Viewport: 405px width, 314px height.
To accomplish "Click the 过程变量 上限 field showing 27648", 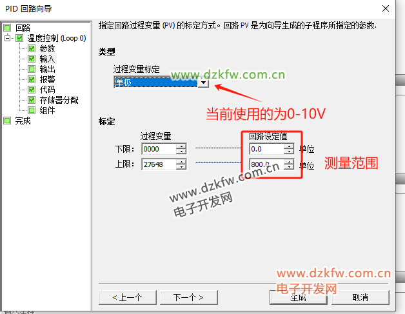I will (158, 164).
